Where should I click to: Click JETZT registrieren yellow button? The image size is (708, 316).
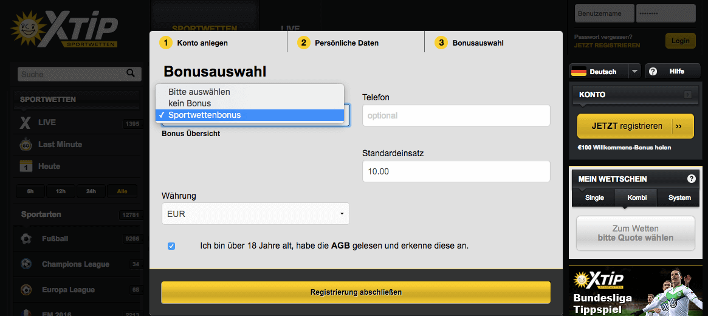(635, 126)
